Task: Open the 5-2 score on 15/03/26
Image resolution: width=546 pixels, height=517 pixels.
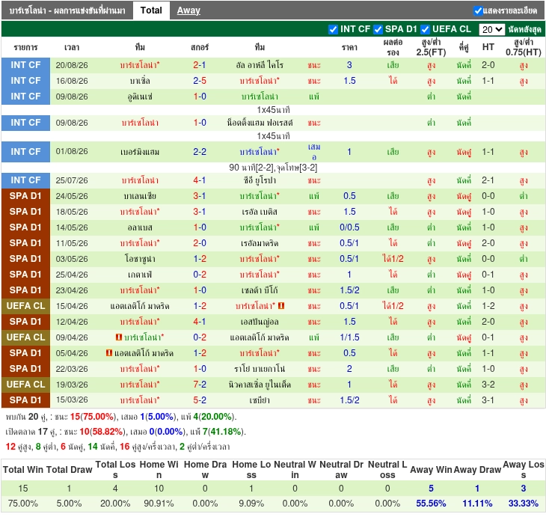Action: [200, 400]
